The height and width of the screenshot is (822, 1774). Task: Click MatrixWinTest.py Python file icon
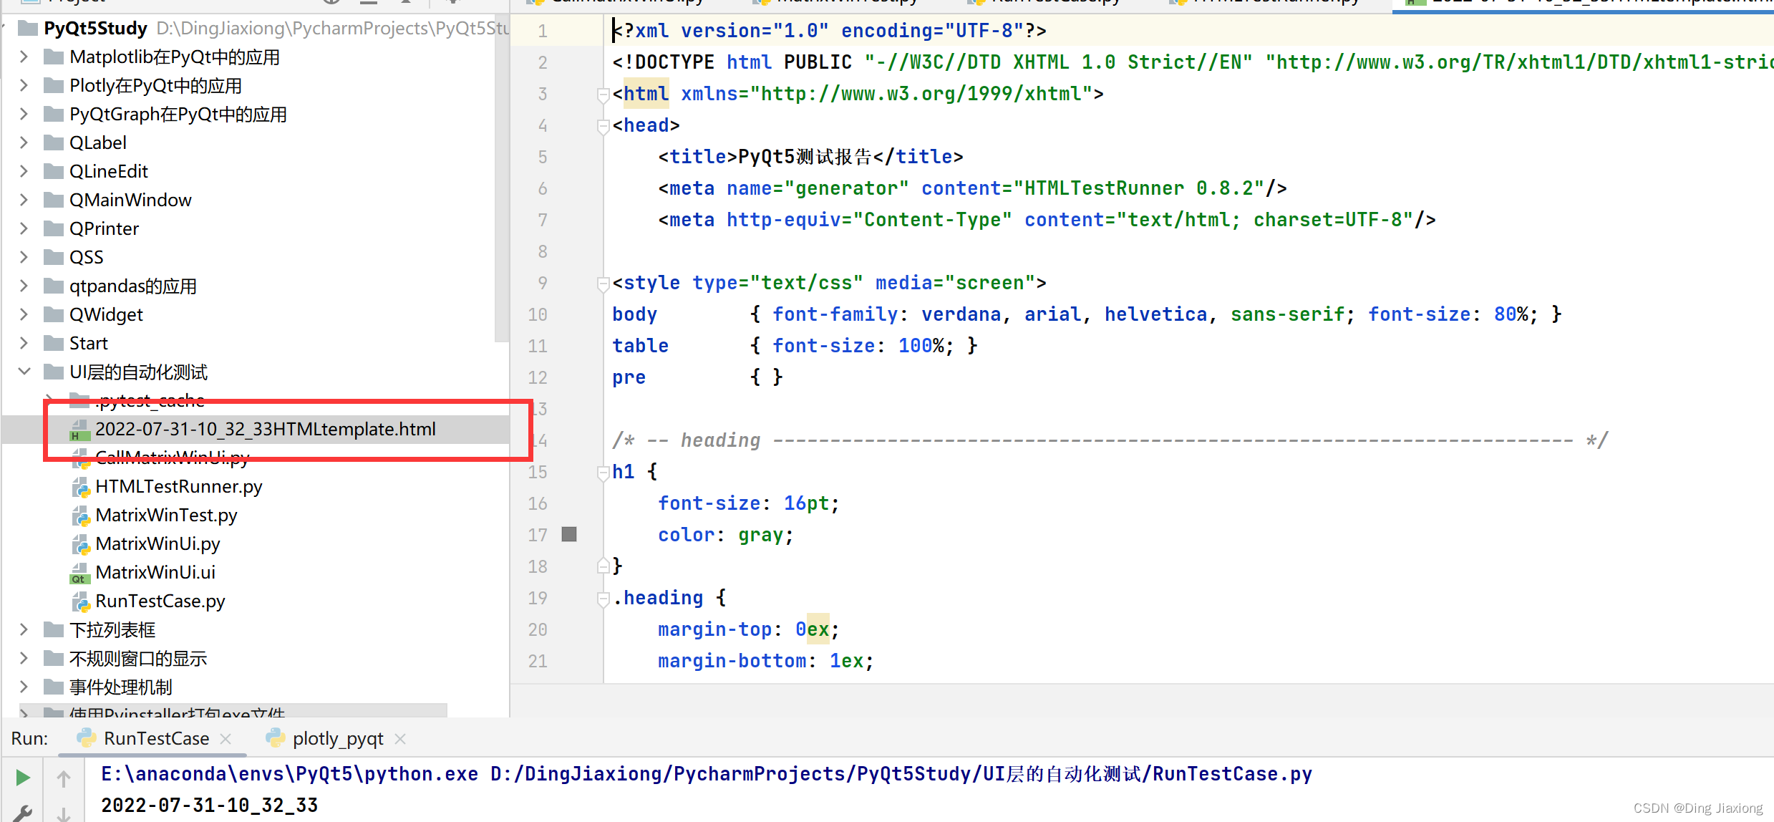[x=80, y=516]
